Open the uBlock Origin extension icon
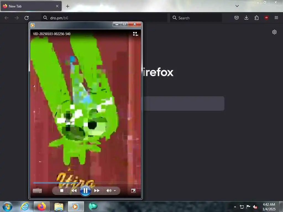Screen dimensions: 283x212 point(266,18)
